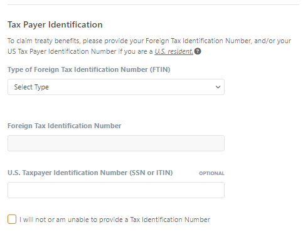Click the '(FTIN)' abbreviation in the label

coord(160,69)
